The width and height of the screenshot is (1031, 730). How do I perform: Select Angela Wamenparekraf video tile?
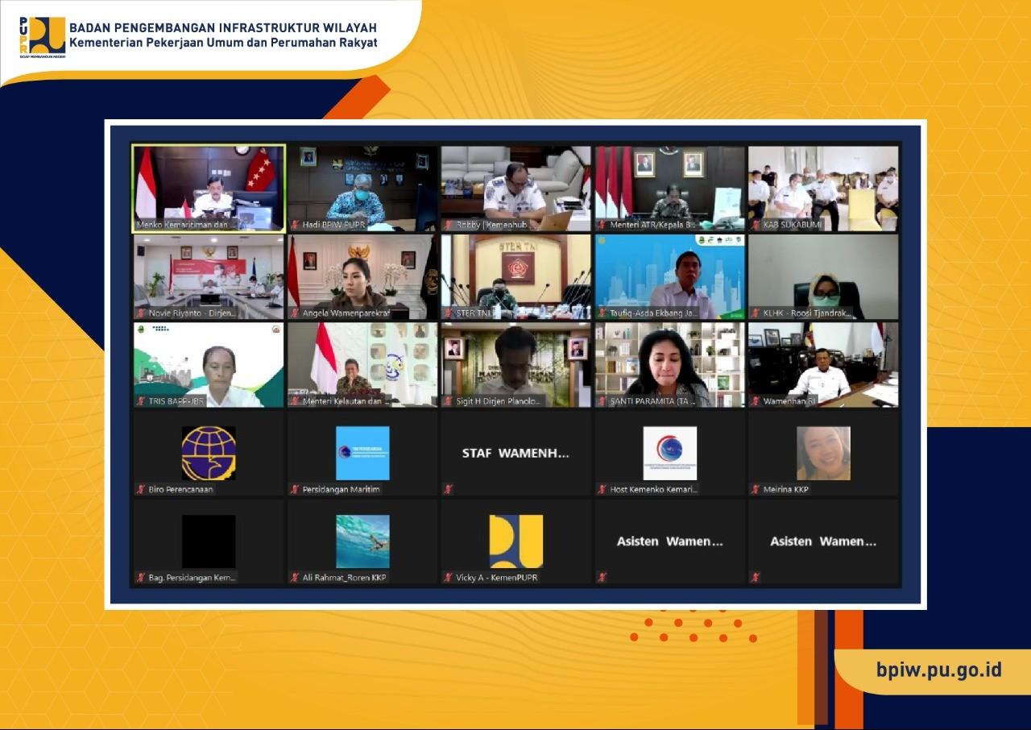(x=362, y=276)
